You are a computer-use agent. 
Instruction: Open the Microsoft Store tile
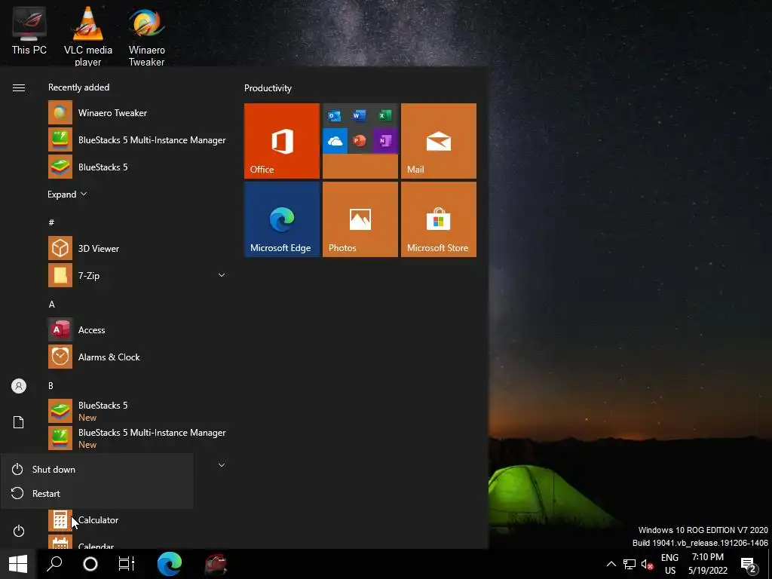pos(439,219)
